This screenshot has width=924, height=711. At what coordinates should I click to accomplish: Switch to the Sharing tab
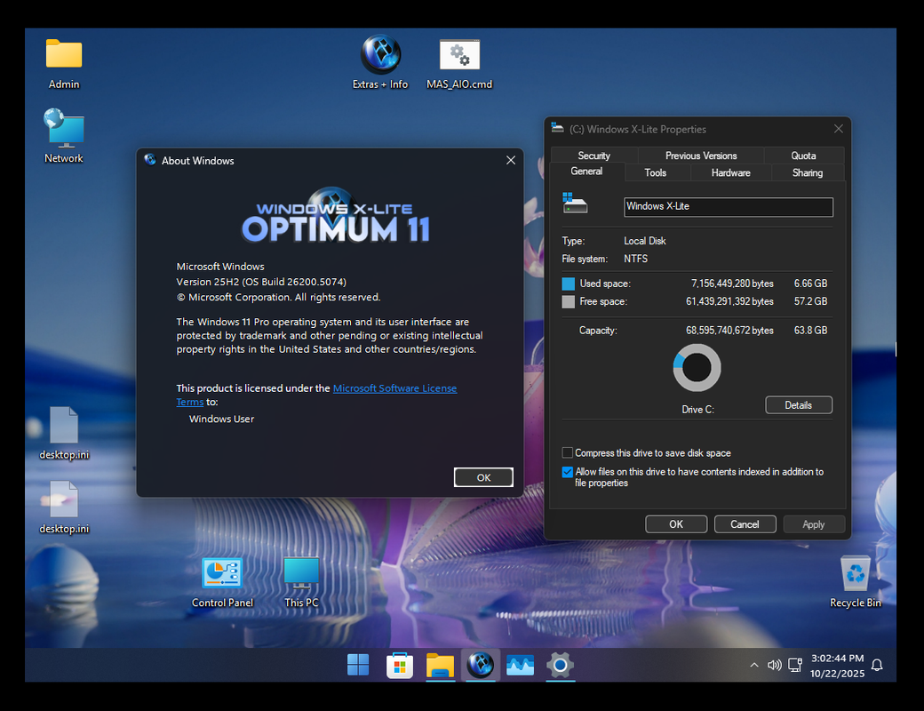pos(807,172)
